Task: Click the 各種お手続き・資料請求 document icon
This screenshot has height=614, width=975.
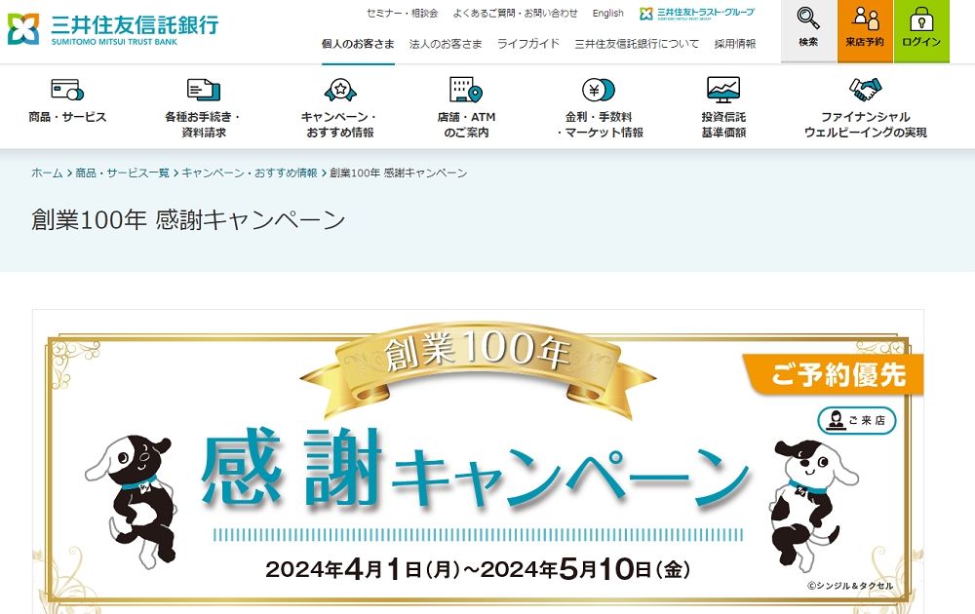Action: click(204, 90)
